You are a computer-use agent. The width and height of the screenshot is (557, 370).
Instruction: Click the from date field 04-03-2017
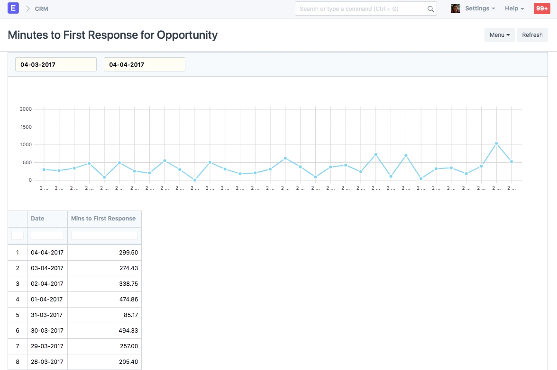[x=56, y=64]
